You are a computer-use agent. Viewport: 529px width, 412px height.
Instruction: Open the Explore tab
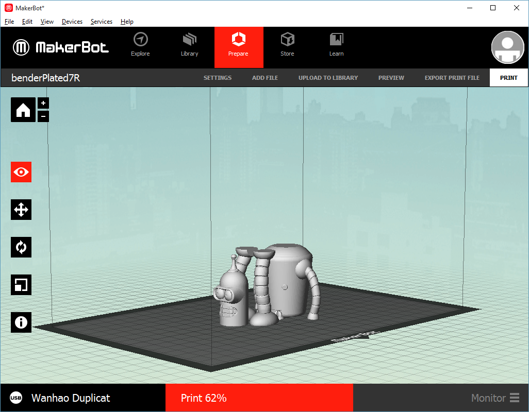pos(140,45)
